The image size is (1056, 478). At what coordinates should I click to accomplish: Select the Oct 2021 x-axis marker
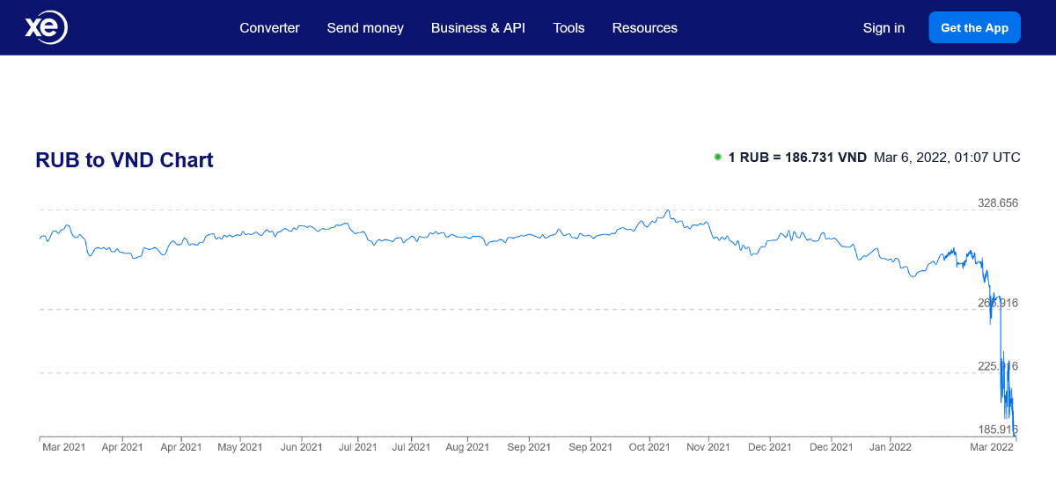[x=649, y=447]
